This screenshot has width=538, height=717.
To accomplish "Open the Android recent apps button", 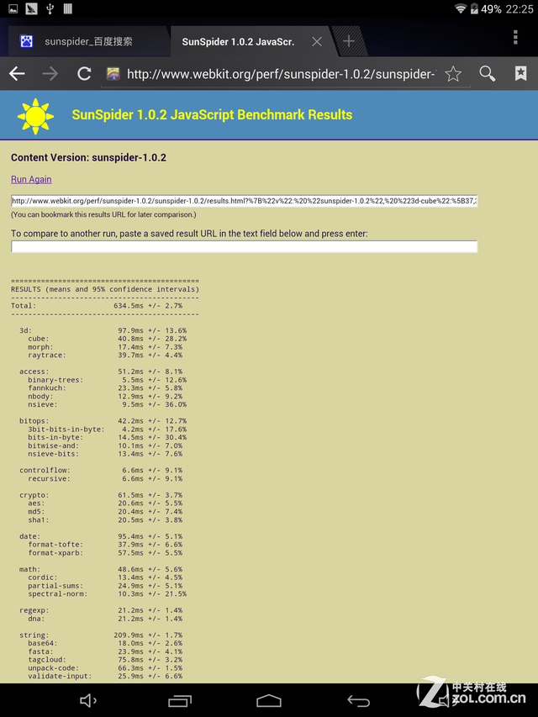I will tap(179, 700).
